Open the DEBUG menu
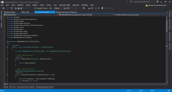Viewport: 172px width, 92px height. (35, 5)
